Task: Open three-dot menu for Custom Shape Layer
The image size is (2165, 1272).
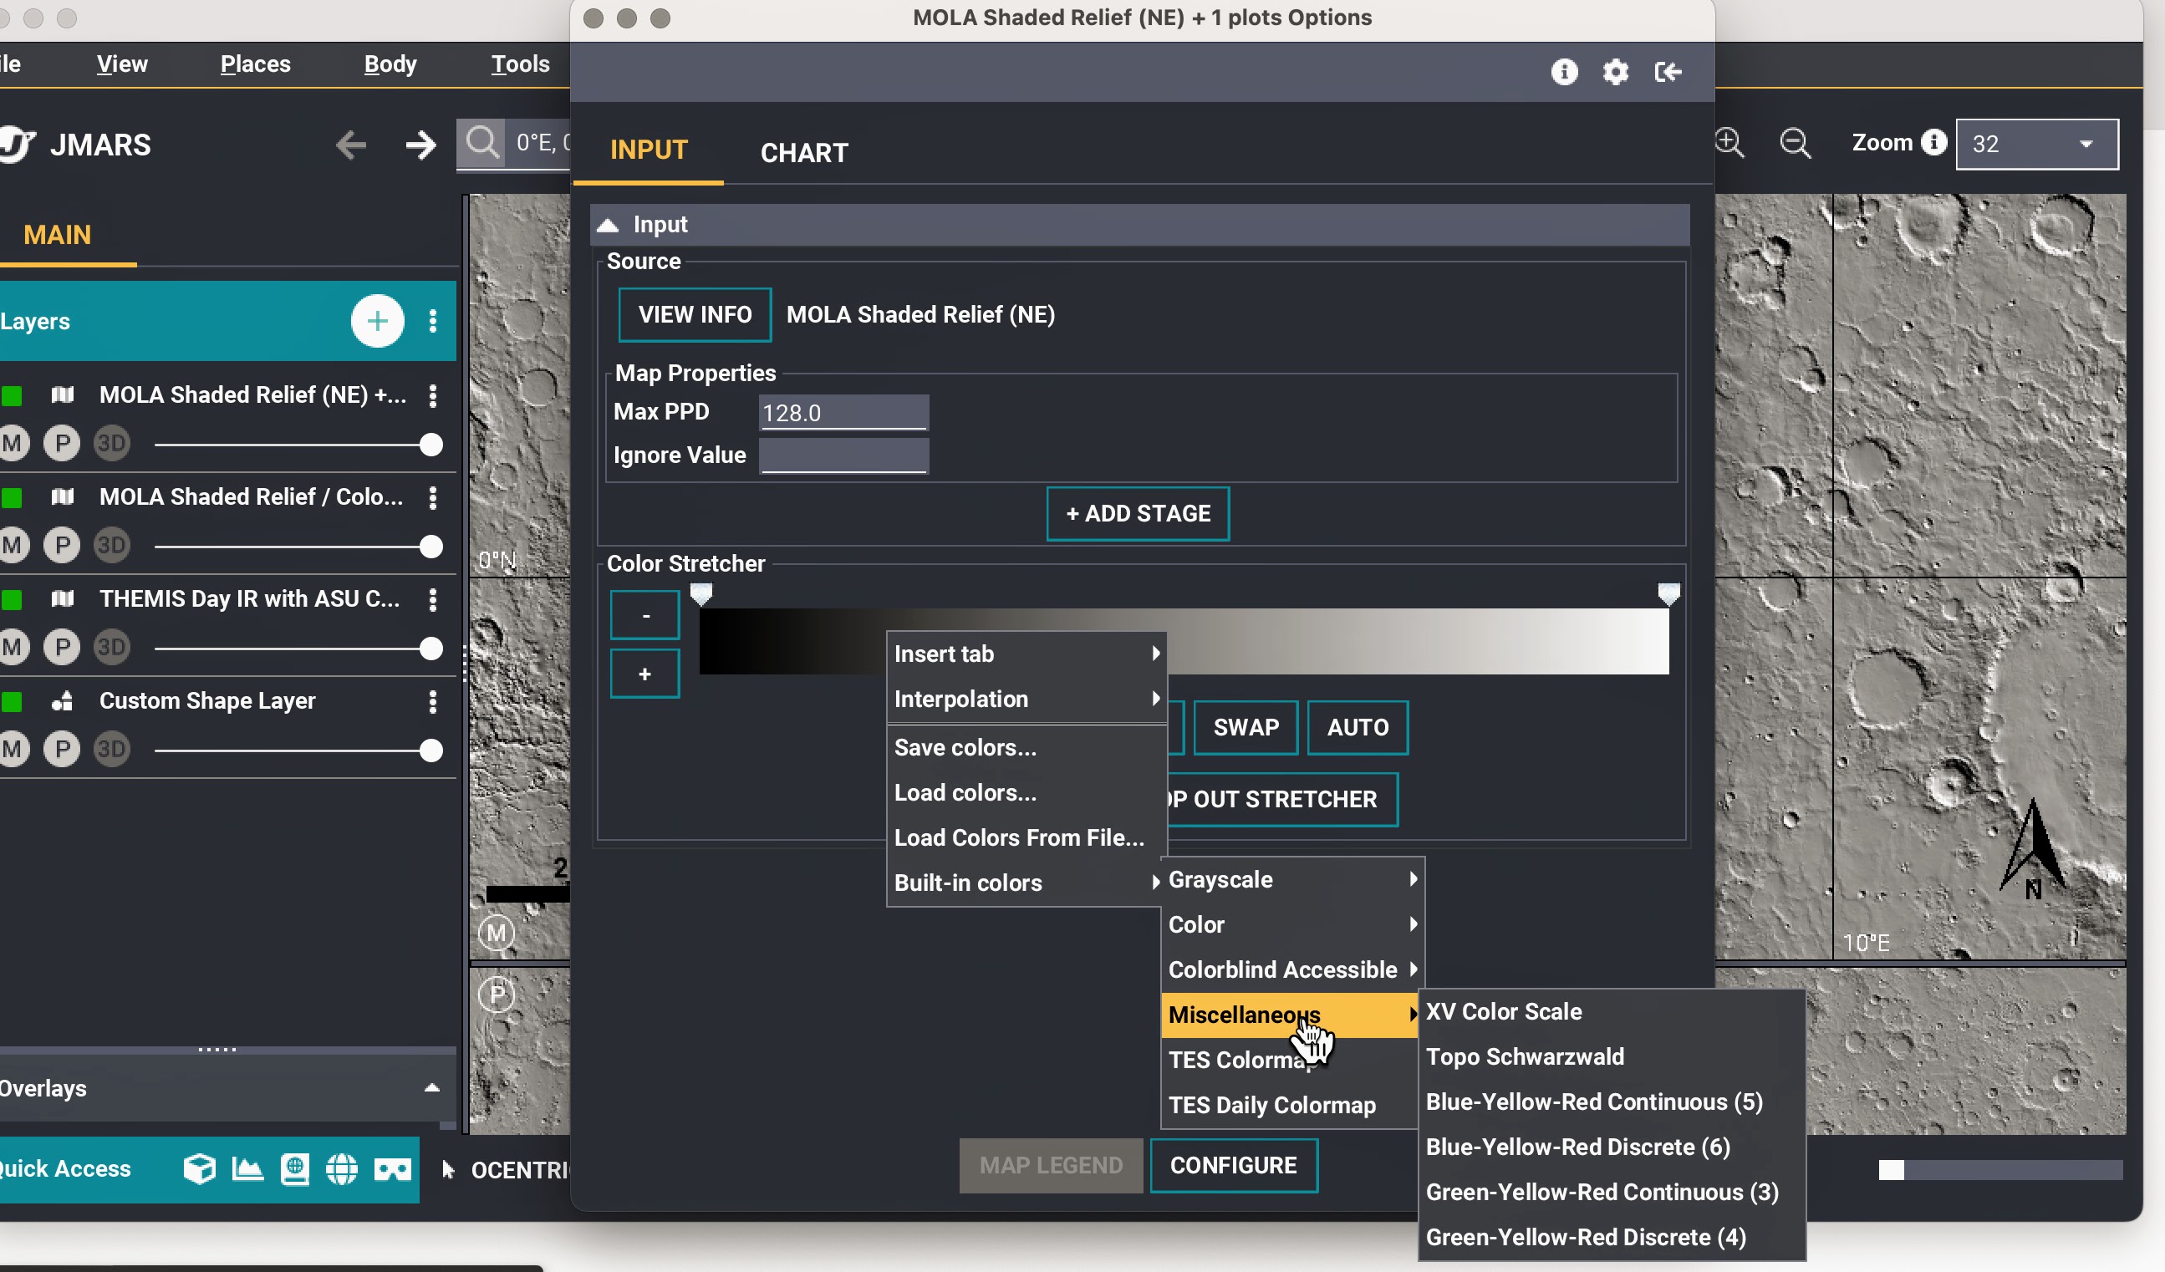Action: [x=433, y=702]
